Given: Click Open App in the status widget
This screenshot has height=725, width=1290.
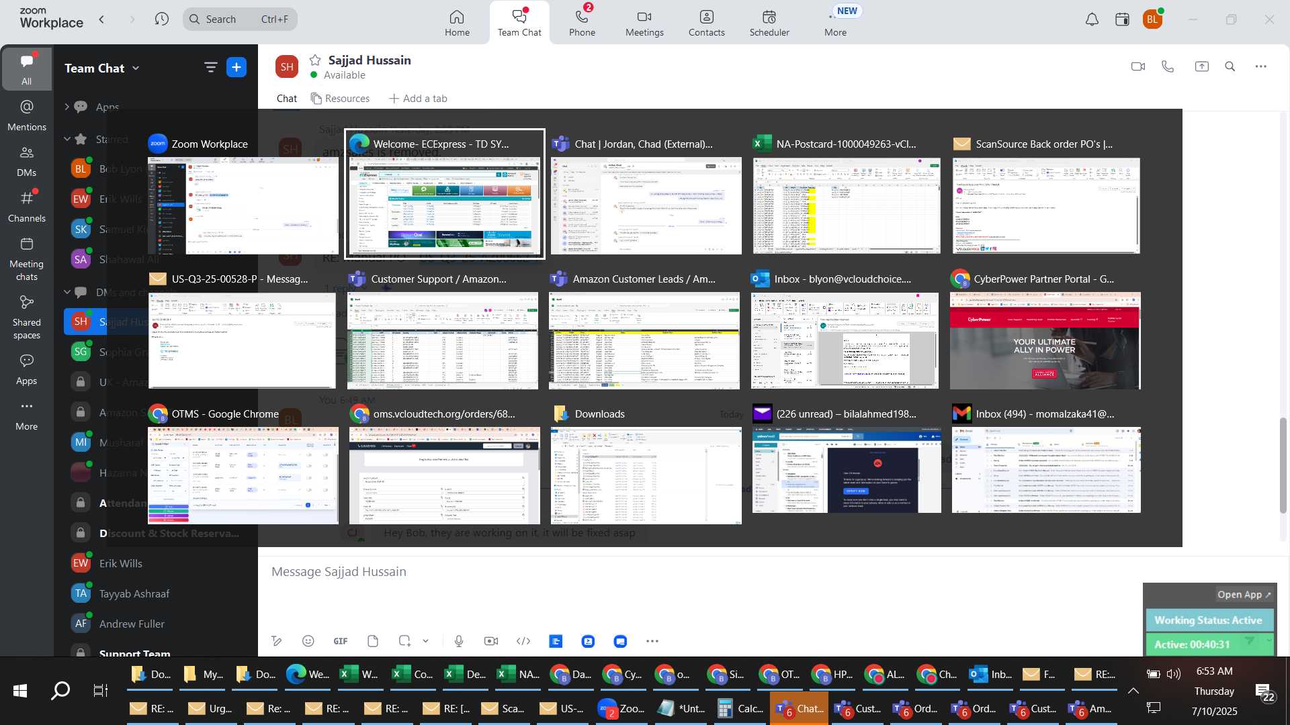Looking at the screenshot, I should pos(1244,595).
